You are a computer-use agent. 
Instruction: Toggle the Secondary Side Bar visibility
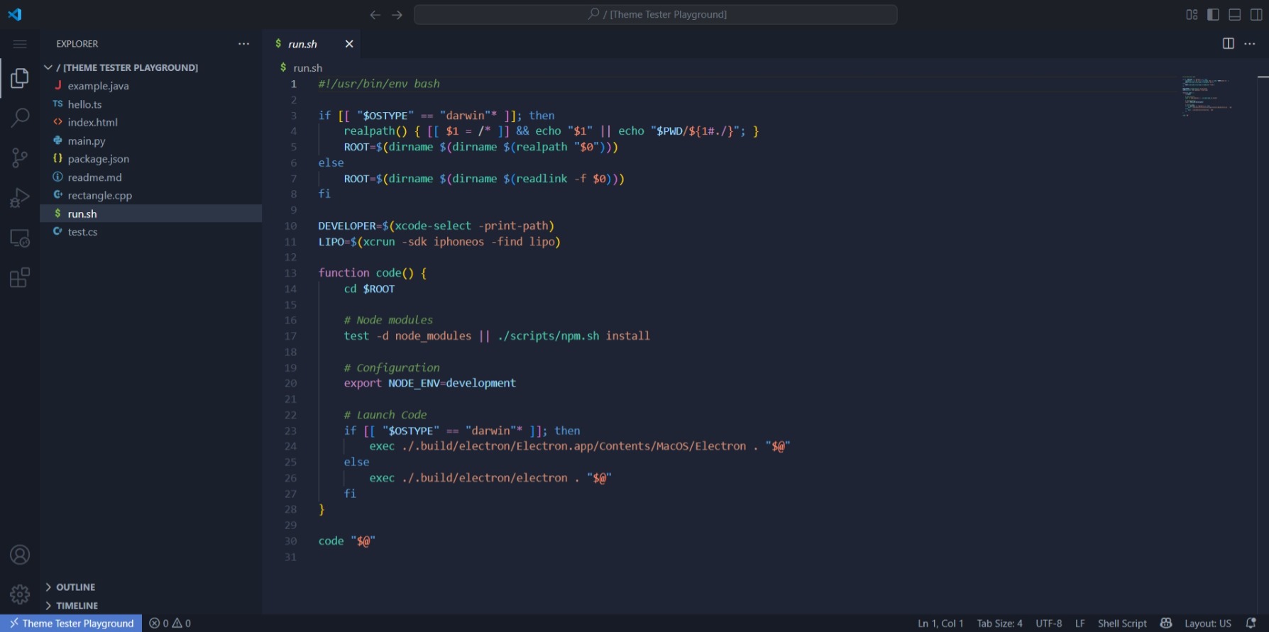pyautogui.click(x=1256, y=14)
